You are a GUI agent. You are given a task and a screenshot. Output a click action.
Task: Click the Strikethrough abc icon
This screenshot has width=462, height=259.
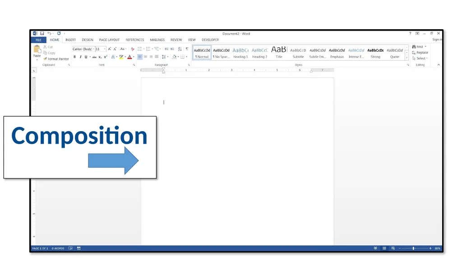pyautogui.click(x=94, y=57)
